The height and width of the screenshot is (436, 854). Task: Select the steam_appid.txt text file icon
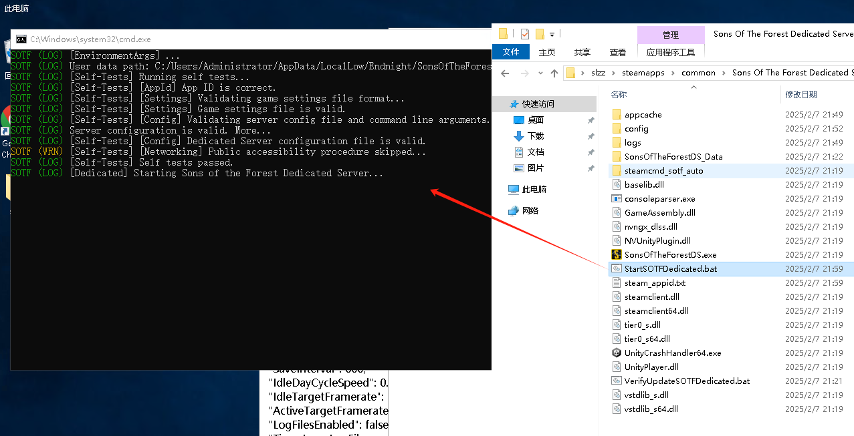tap(617, 283)
